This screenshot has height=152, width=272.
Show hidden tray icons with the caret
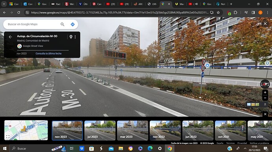tap(245, 148)
